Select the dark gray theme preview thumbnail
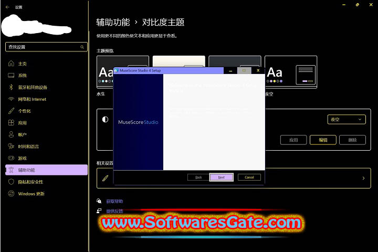The image size is (378, 252). [x=235, y=61]
